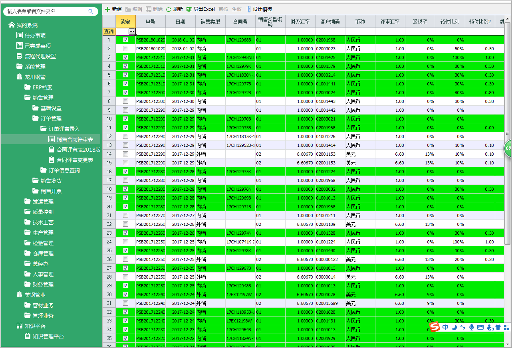
Task: Click the 单号 column header
Action: 151,22
